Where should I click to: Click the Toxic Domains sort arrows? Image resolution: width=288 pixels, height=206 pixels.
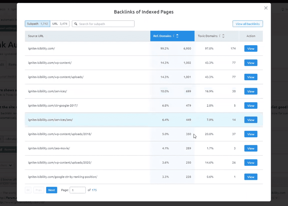click(223, 36)
